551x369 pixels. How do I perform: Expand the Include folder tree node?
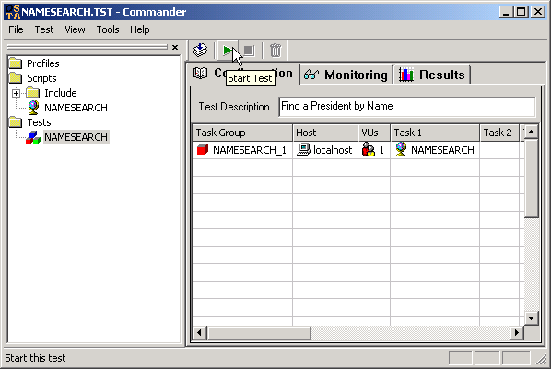coord(16,93)
